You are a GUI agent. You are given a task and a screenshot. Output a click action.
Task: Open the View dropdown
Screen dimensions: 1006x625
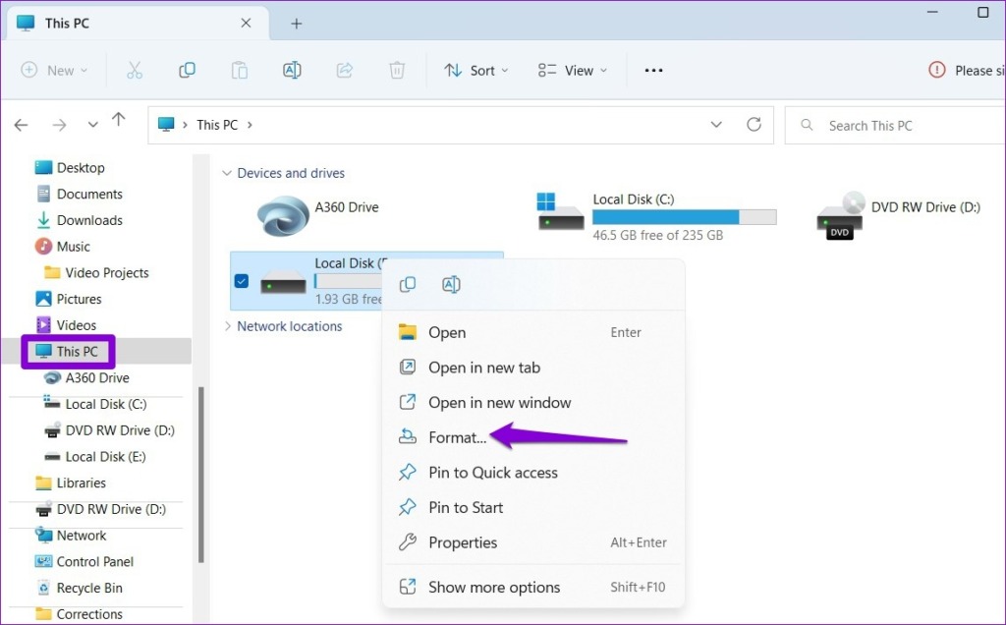point(572,70)
